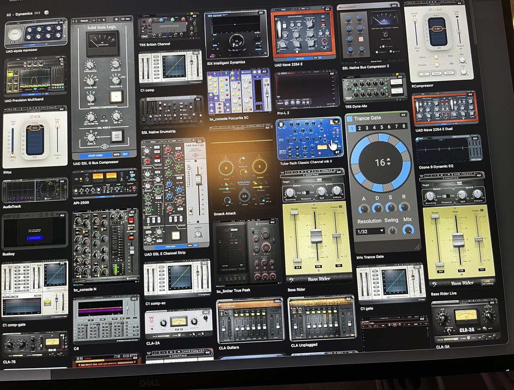
Task: Toggle the blue enable square in Trance Gate header
Action: pyautogui.click(x=350, y=118)
